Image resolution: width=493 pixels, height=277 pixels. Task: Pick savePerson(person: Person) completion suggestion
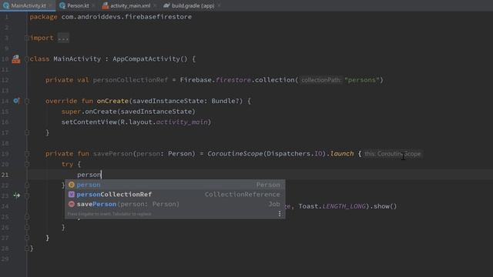click(175, 204)
